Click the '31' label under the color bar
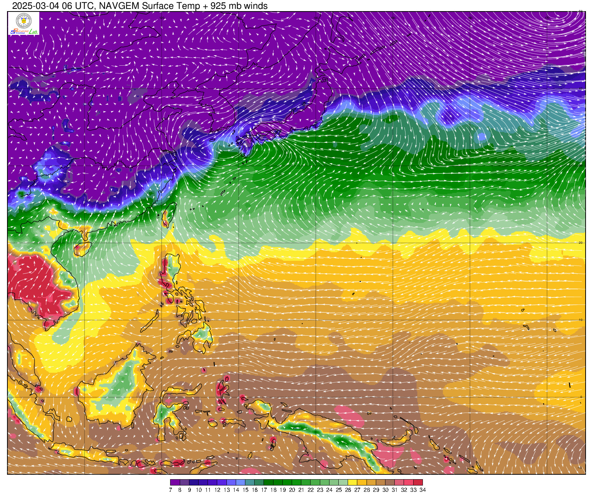Viewport: 593px width, 497px height. pyautogui.click(x=395, y=490)
